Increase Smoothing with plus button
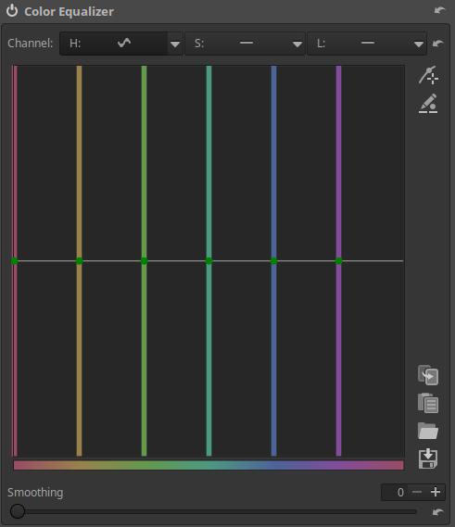Screen dimensions: 455x527 tap(436, 493)
